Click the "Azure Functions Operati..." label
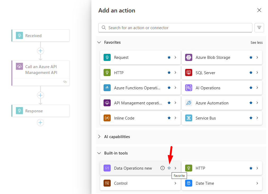The image size is (268, 194). (x=137, y=88)
